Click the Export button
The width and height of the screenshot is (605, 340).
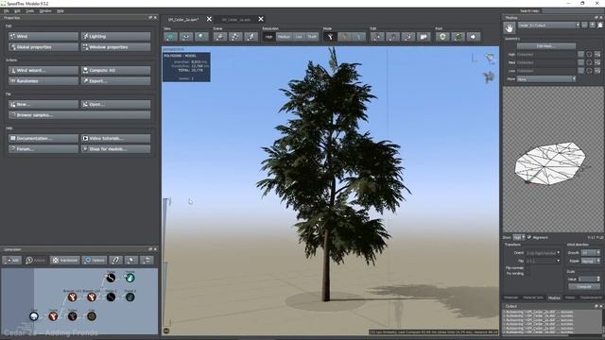(115, 81)
